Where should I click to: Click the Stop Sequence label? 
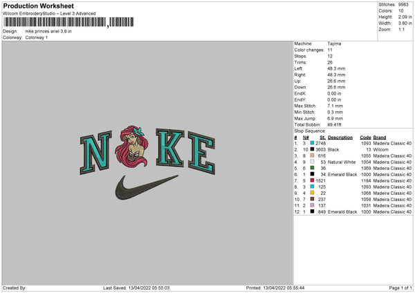[x=310, y=131]
